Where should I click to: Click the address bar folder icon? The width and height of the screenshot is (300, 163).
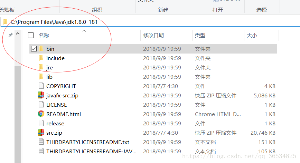click(x=6, y=22)
